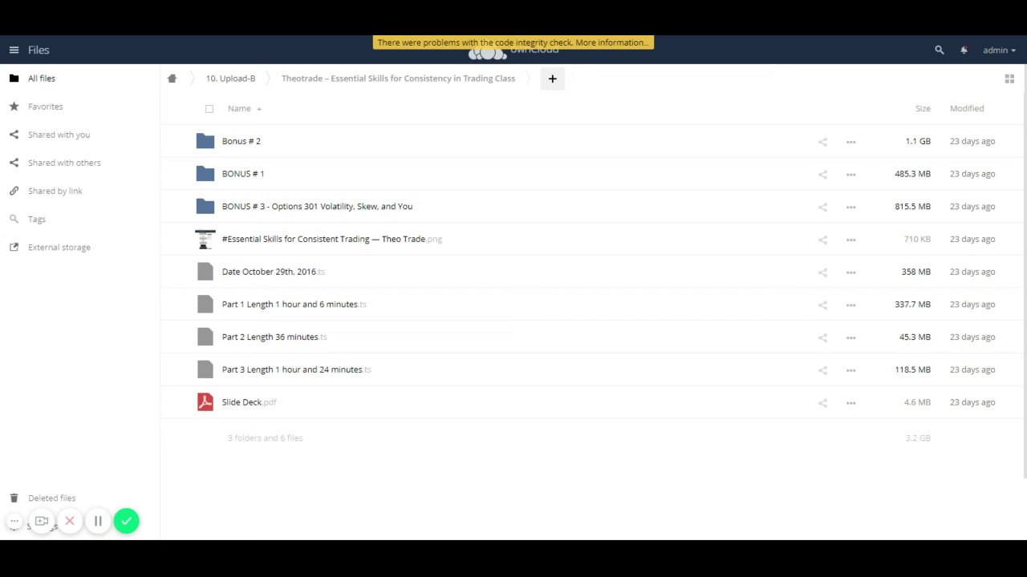The width and height of the screenshot is (1027, 577).
Task: Open the Slide Deck pdf file
Action: pyautogui.click(x=250, y=402)
